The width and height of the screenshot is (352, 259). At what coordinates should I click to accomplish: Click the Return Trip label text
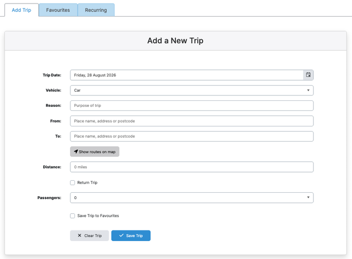[x=87, y=183]
